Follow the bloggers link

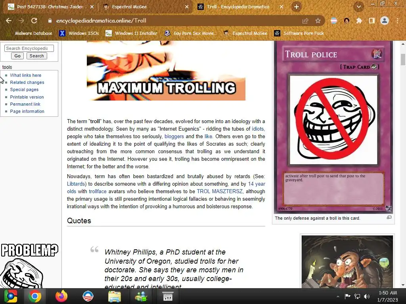pyautogui.click(x=174, y=137)
